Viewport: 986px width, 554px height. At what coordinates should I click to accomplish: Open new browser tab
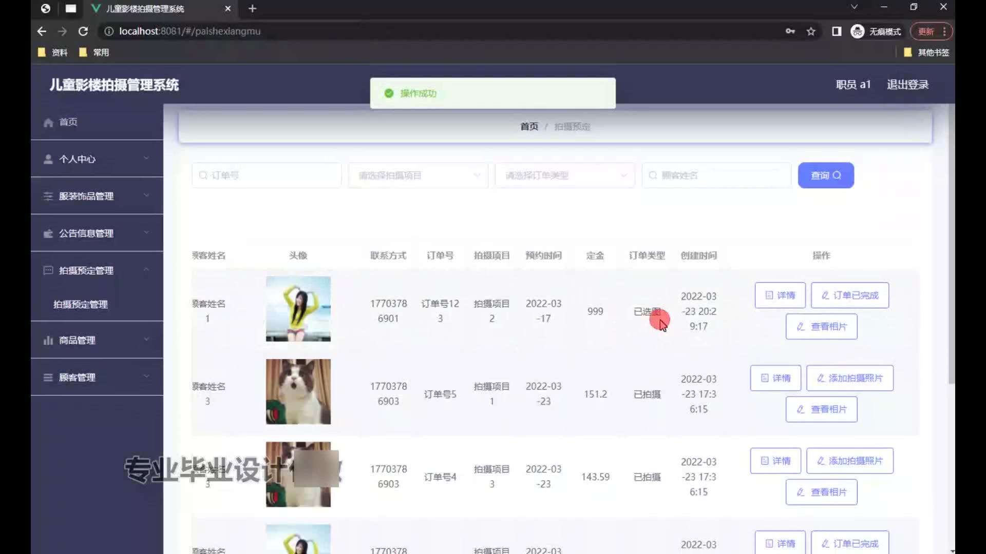click(x=252, y=9)
